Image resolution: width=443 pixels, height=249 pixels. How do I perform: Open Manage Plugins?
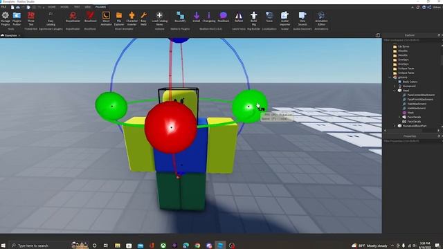pyautogui.click(x=6, y=19)
